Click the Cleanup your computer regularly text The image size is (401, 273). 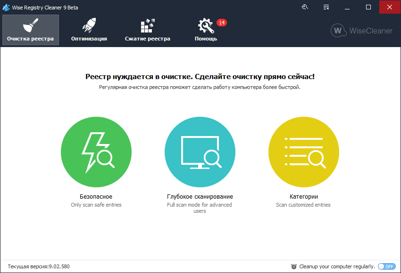click(x=337, y=266)
